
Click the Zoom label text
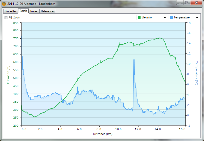pyautogui.click(x=17, y=18)
